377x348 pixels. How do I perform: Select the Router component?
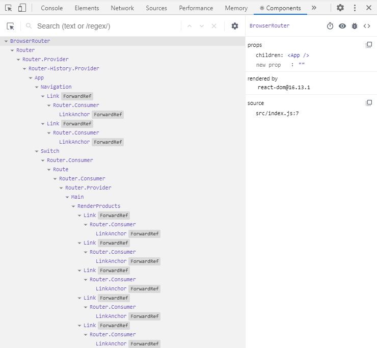click(25, 50)
